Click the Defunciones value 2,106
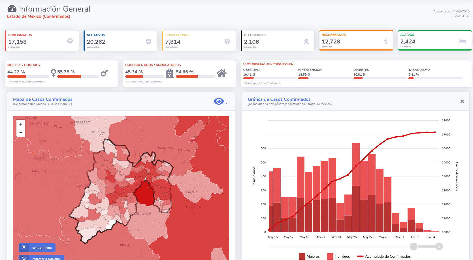This screenshot has width=473, height=260. point(252,42)
